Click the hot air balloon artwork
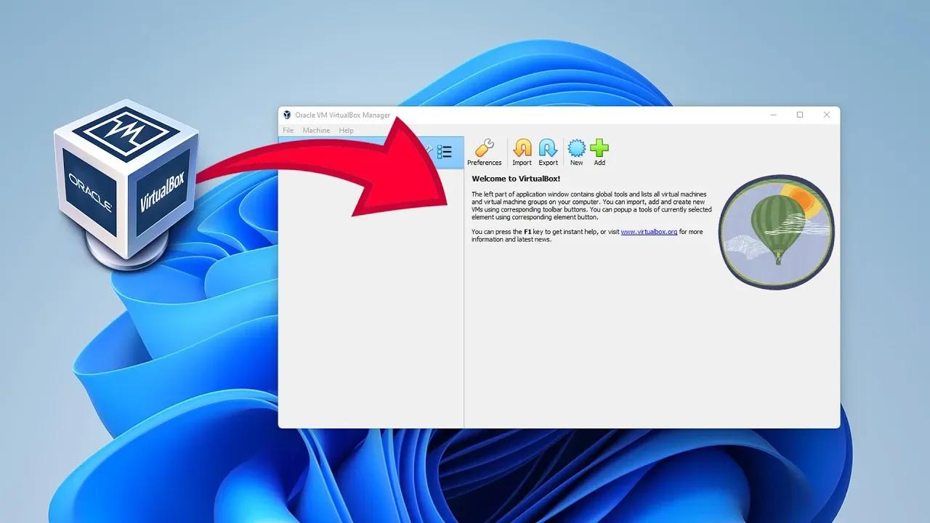Viewport: 930px width, 523px height. (x=776, y=232)
